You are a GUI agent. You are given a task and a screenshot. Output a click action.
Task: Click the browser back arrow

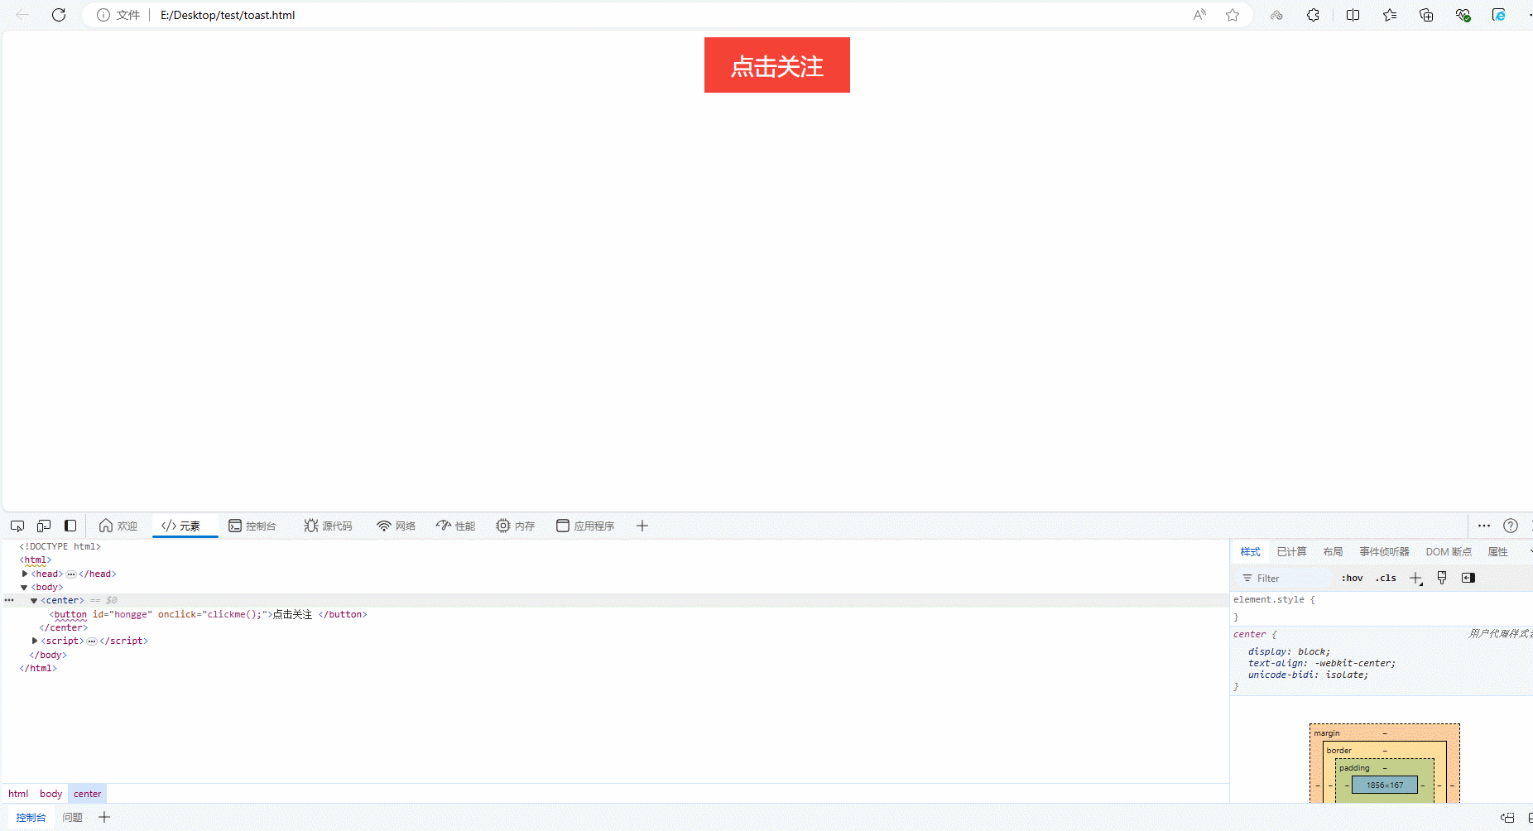pos(22,15)
